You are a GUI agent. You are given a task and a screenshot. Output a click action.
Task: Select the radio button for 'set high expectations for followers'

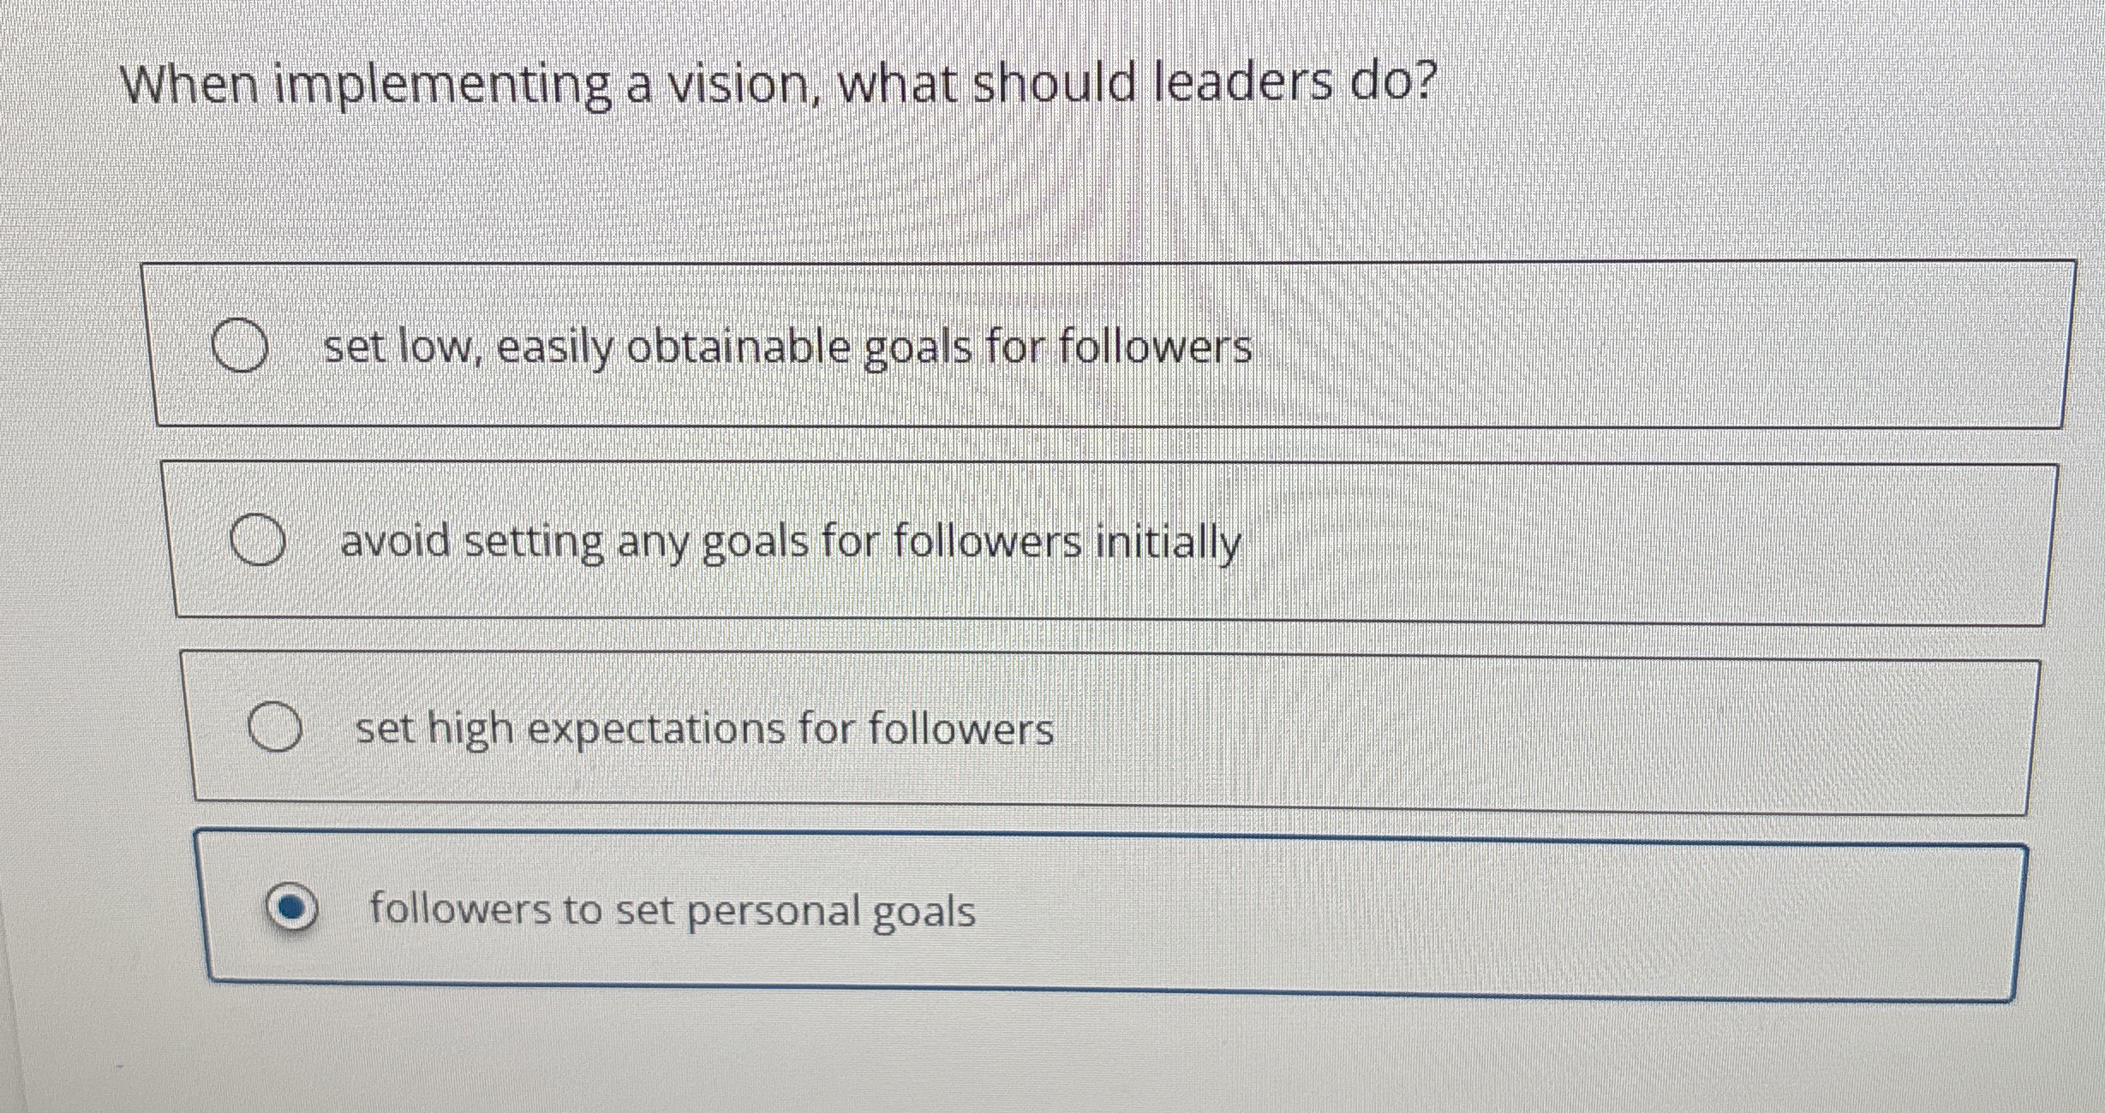point(278,728)
